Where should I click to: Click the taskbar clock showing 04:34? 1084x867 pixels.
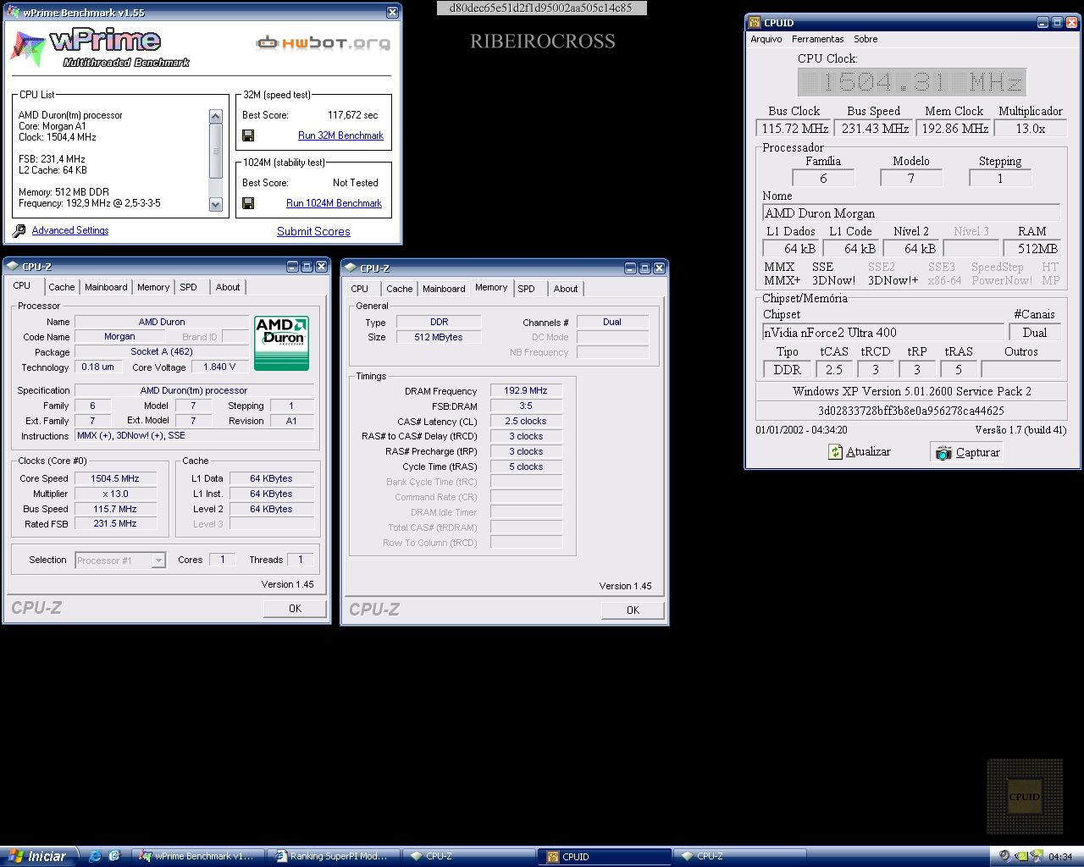click(1060, 857)
